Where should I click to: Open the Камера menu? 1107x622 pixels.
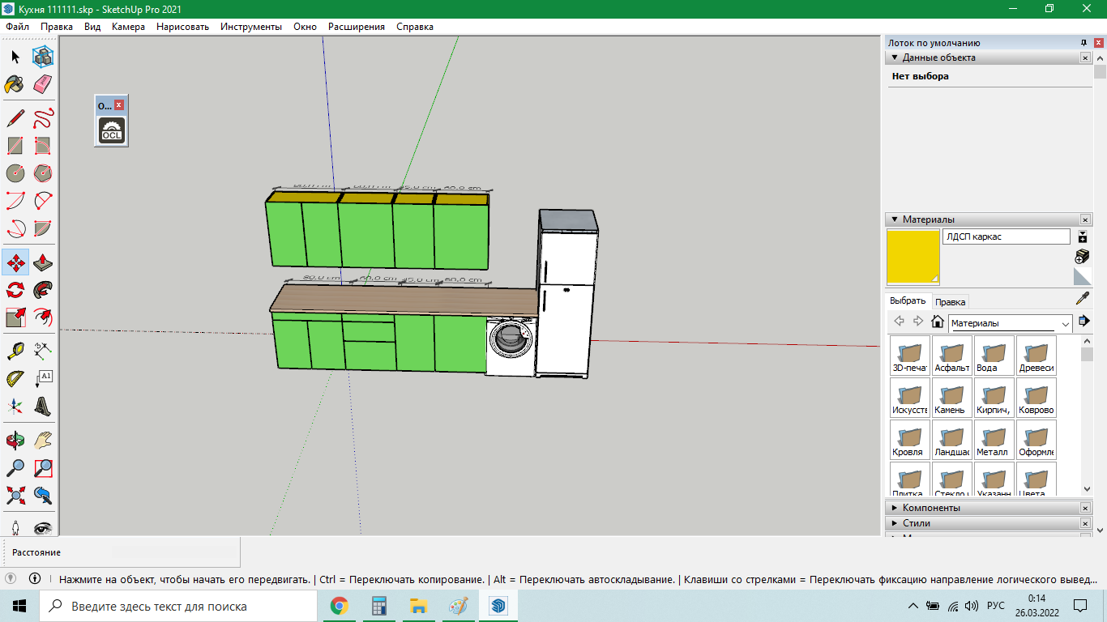tap(128, 27)
